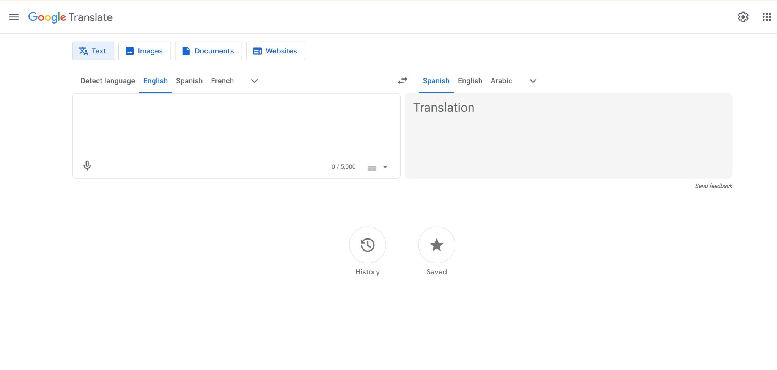Enable Detect language option
777x370 pixels.
107,81
